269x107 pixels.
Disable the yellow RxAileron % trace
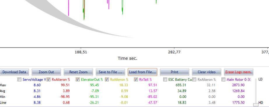(x=107, y=80)
